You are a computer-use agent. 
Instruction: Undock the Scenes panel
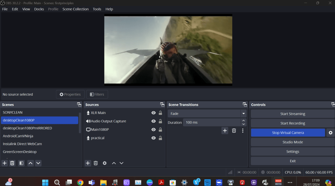pos(79,105)
